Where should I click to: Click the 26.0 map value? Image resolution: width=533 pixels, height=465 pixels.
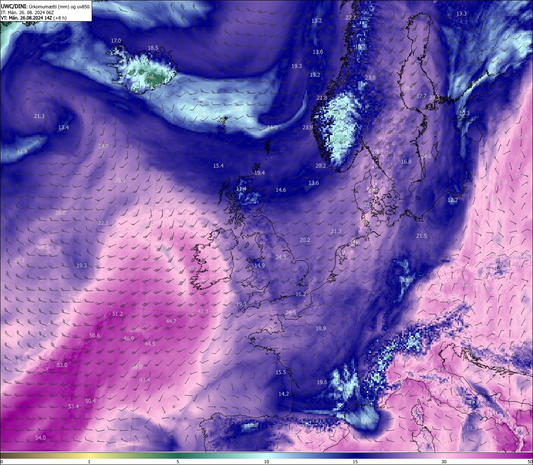60,213
